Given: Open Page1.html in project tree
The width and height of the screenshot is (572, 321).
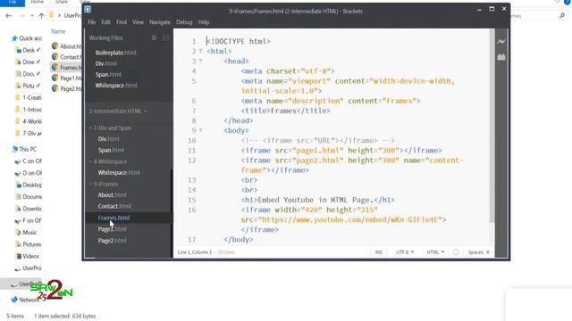Looking at the screenshot, I should 112,229.
